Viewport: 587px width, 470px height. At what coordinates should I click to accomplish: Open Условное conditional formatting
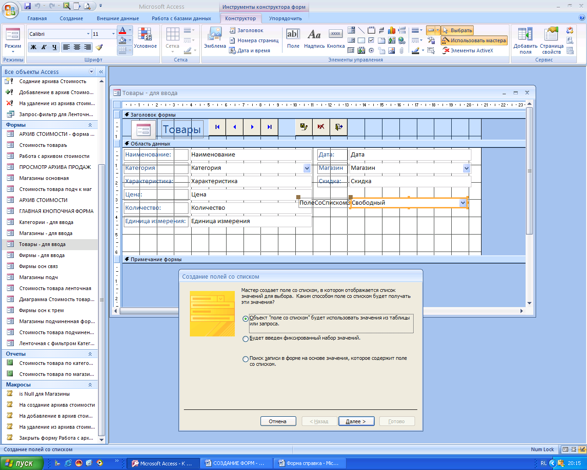pyautogui.click(x=145, y=38)
